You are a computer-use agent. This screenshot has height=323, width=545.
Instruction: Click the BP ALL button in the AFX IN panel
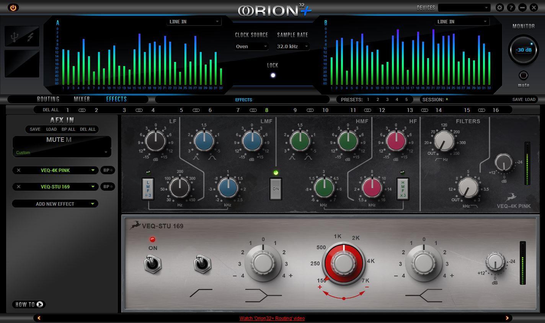(x=69, y=129)
